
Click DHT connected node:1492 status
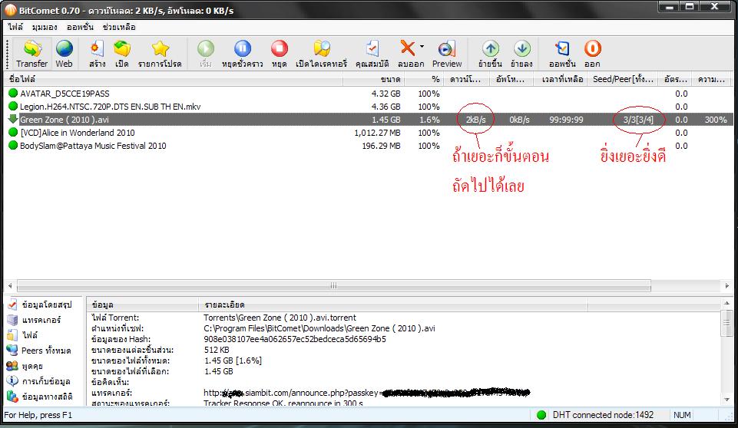[603, 415]
